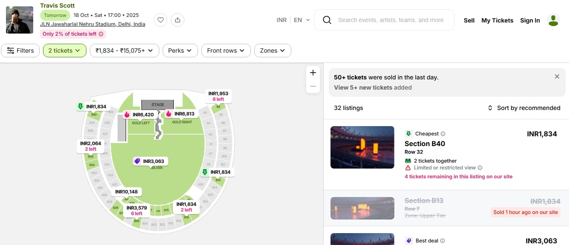Click the Section B40 listing thumbnail
Viewport: 569px width, 245px height.
[x=362, y=147]
